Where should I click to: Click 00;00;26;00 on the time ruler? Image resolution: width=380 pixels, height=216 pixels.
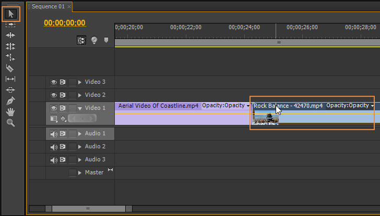coord(302,27)
